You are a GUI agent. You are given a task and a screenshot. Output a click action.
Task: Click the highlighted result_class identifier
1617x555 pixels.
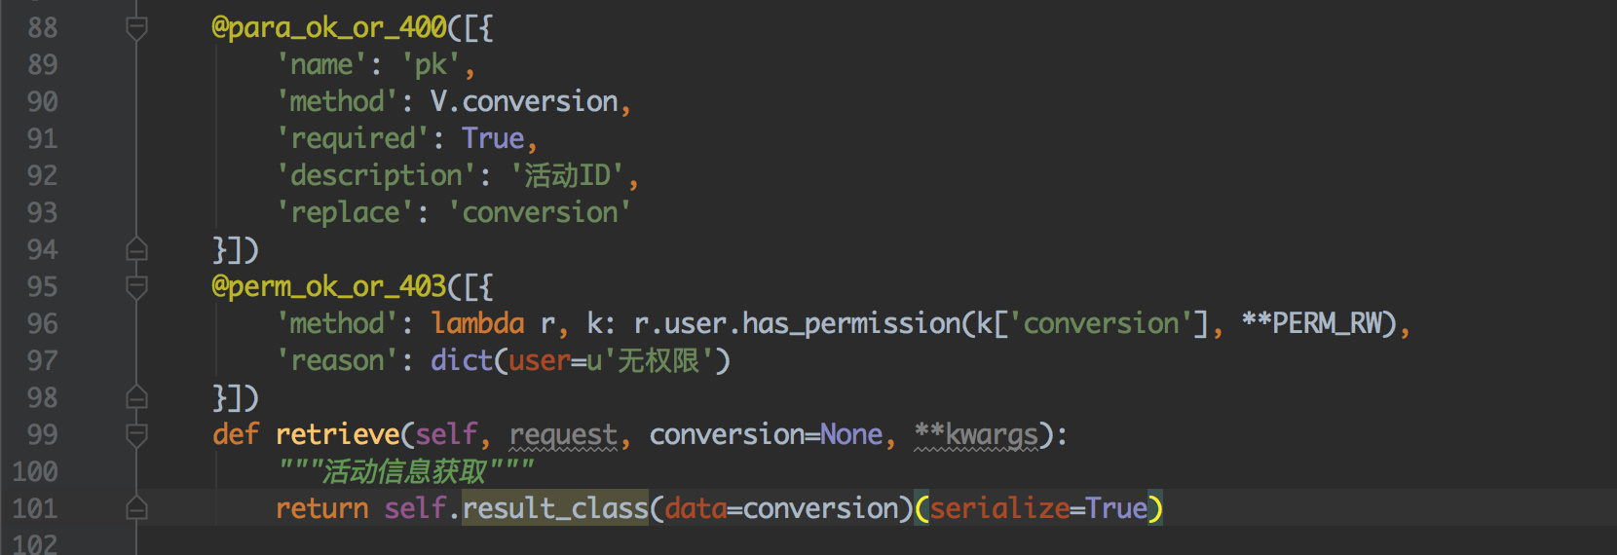tap(555, 509)
